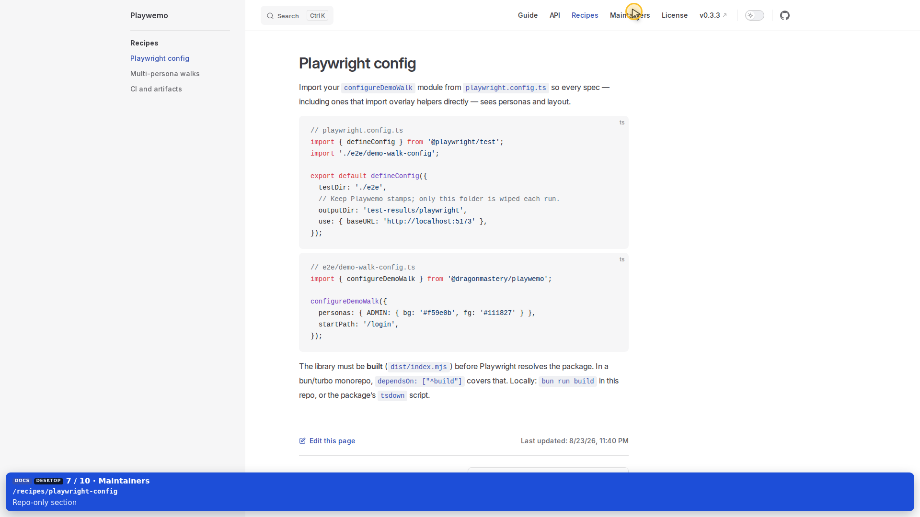This screenshot has width=920, height=517.
Task: Click the Ctrl K shortcut badge
Action: 317,15
